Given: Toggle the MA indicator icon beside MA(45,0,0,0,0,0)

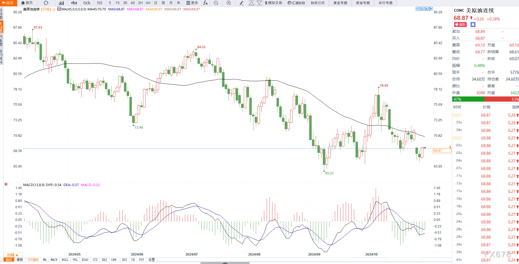Looking at the screenshot, I should coord(59,9).
